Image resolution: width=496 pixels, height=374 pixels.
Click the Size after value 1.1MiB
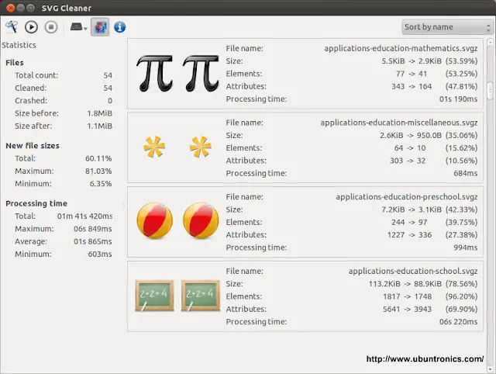click(100, 126)
